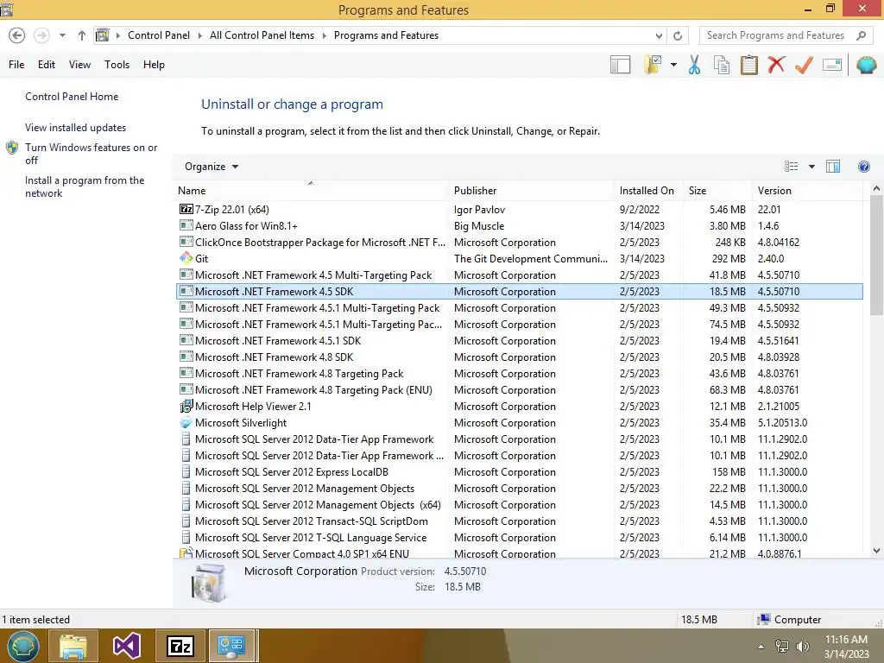
Task: Click Turn Windows features on or off
Action: 91,154
